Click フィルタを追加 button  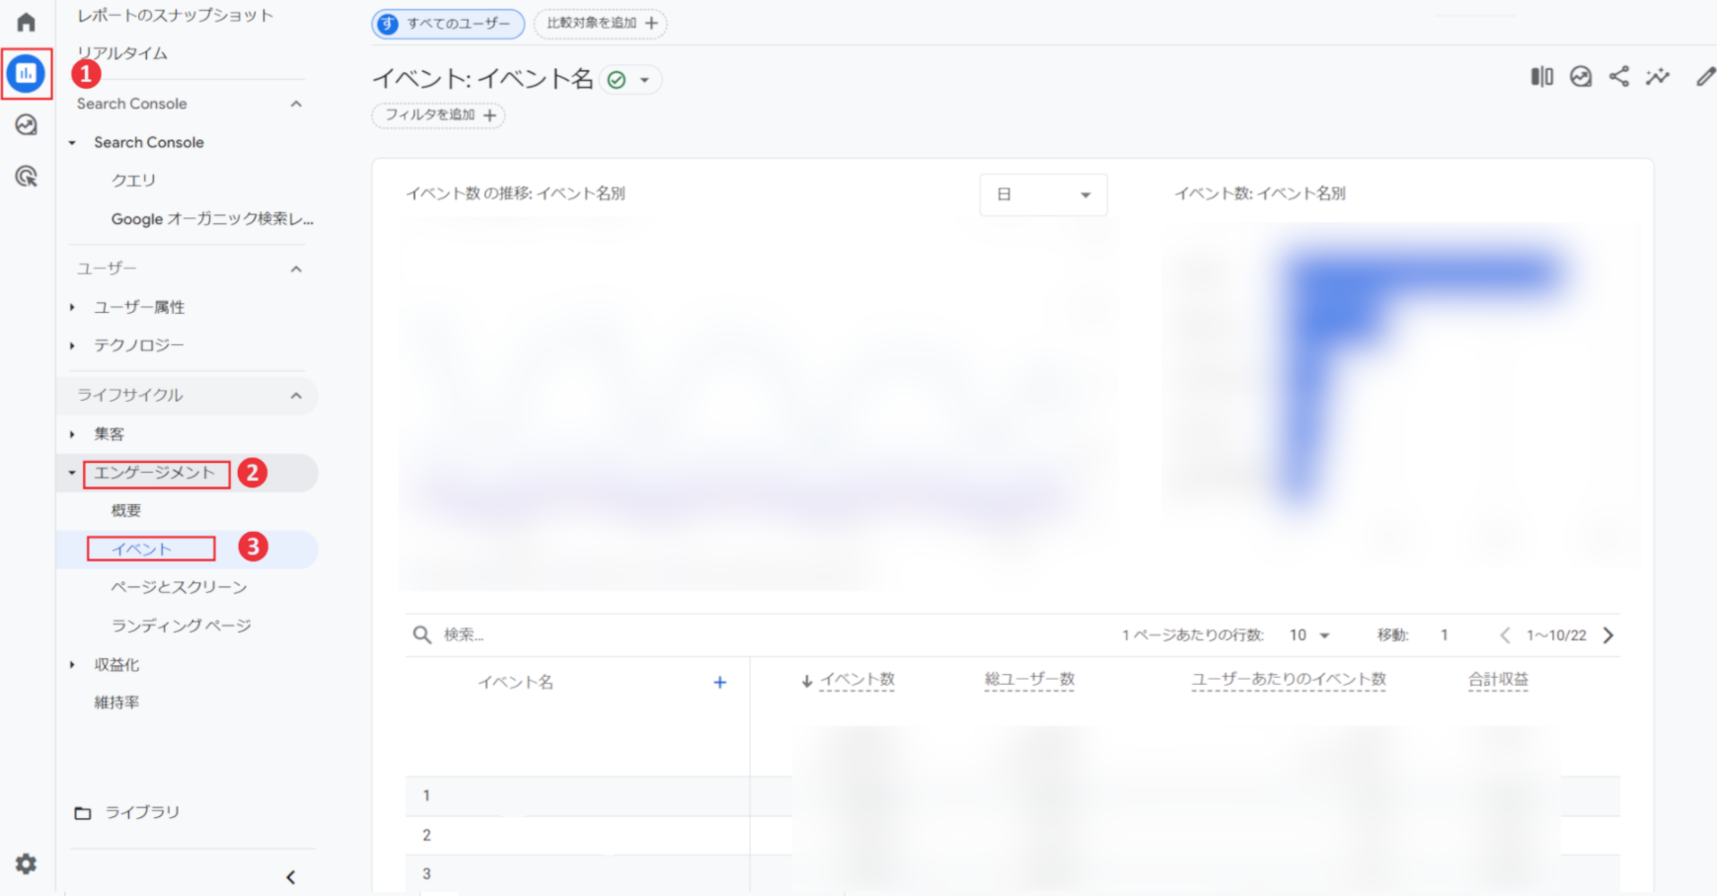[439, 115]
